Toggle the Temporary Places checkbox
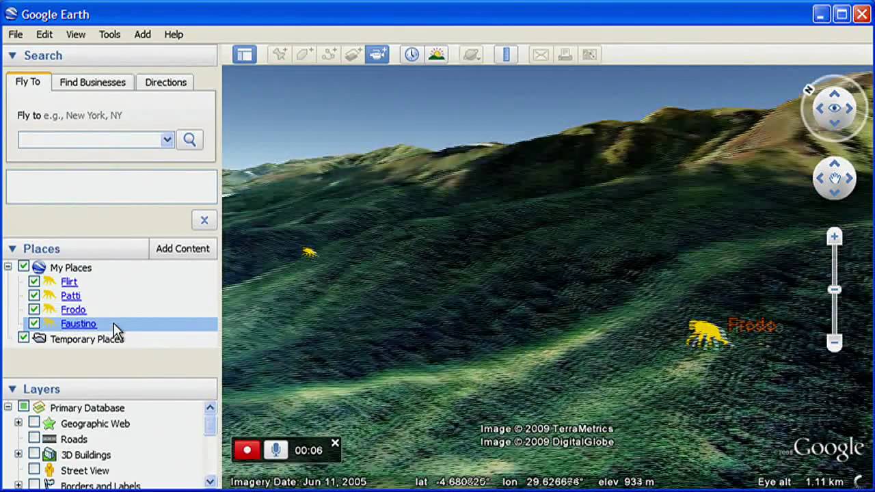This screenshot has height=492, width=875. [24, 338]
